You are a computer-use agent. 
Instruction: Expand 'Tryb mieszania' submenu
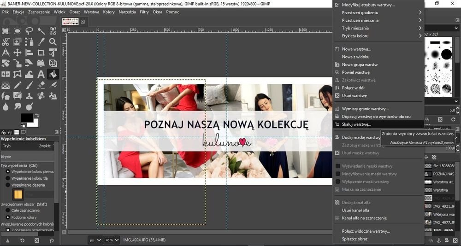378,28
